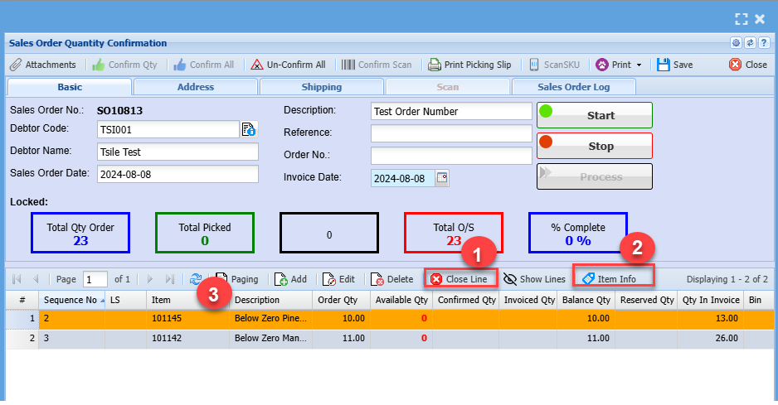Click the red Close toolbar button
778x405 pixels.
[x=748, y=65]
